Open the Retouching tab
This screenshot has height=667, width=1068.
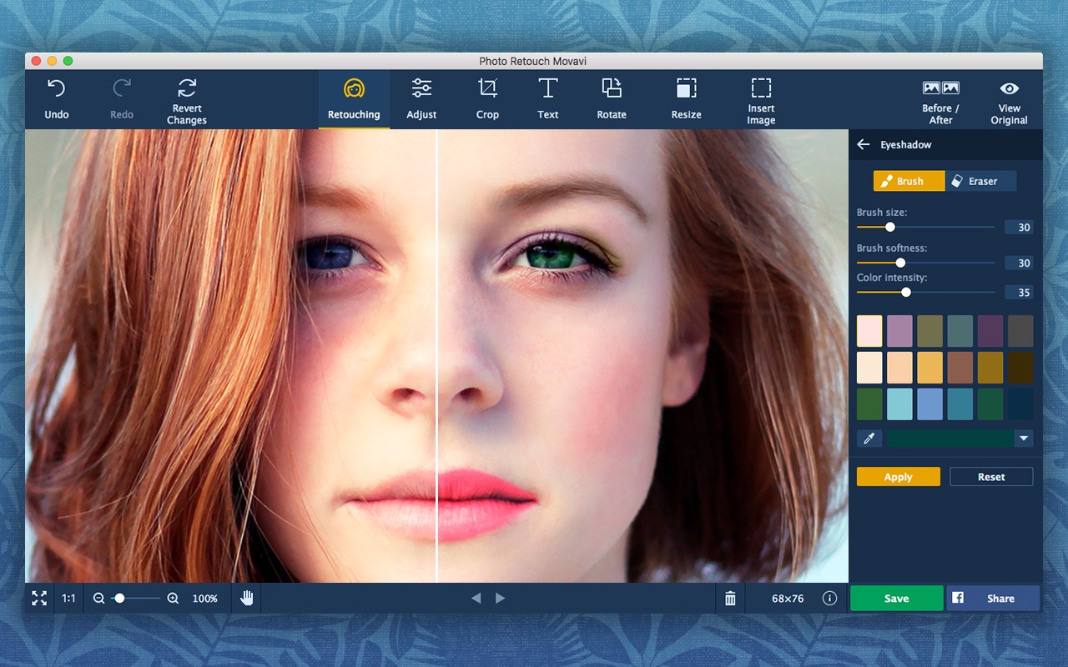point(354,99)
